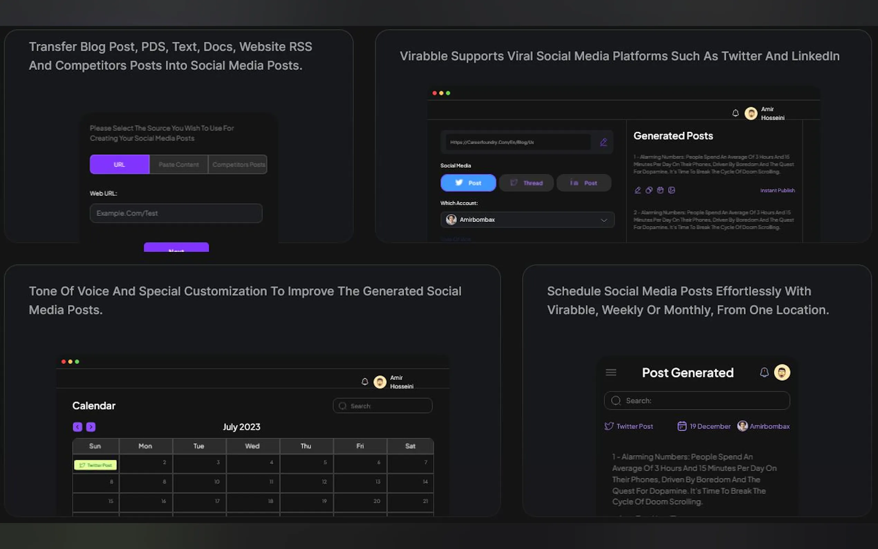878x549 pixels.
Task: Switch to the Paste Content tab
Action: coord(179,165)
